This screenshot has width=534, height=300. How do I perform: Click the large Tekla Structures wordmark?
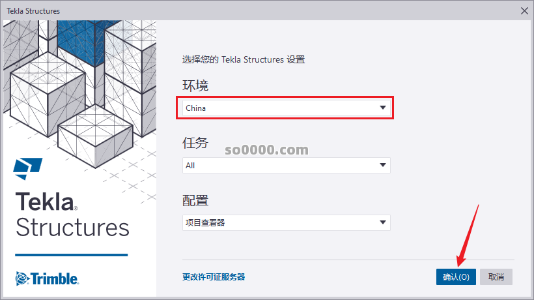[x=72, y=214]
